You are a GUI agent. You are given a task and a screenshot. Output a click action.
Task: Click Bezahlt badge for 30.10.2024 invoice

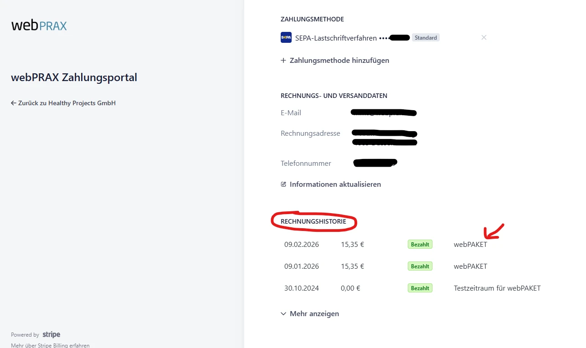(420, 288)
